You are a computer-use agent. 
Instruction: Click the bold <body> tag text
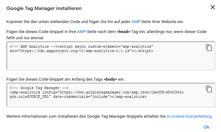coord(110,79)
